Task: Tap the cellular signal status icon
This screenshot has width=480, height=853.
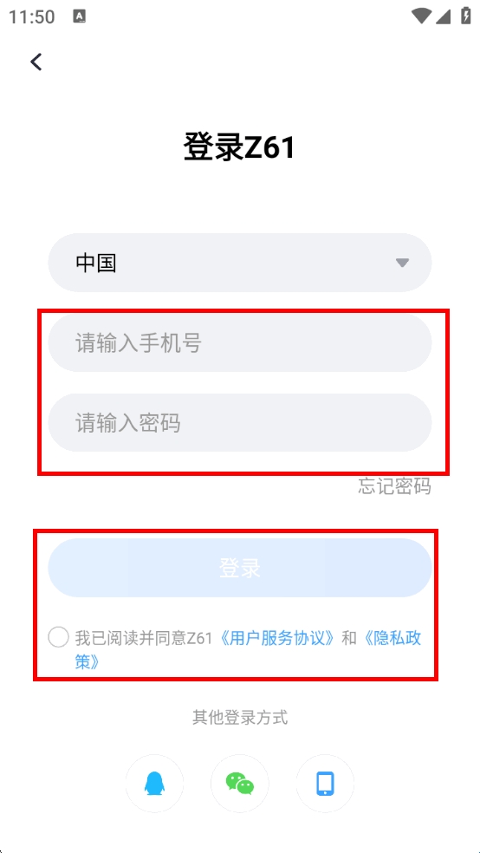Action: point(444,16)
